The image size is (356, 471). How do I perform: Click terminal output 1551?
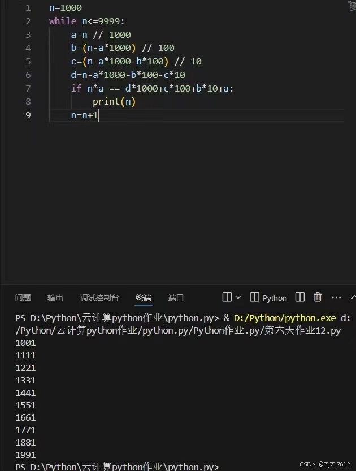(x=25, y=405)
